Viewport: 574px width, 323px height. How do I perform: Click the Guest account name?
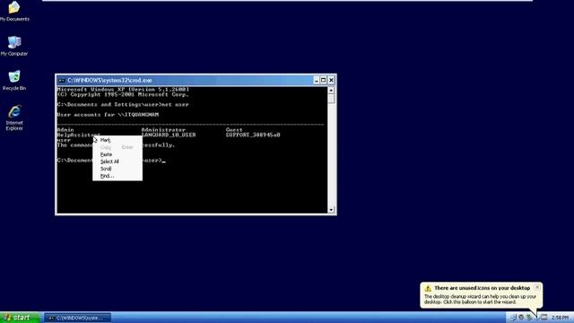tap(234, 129)
